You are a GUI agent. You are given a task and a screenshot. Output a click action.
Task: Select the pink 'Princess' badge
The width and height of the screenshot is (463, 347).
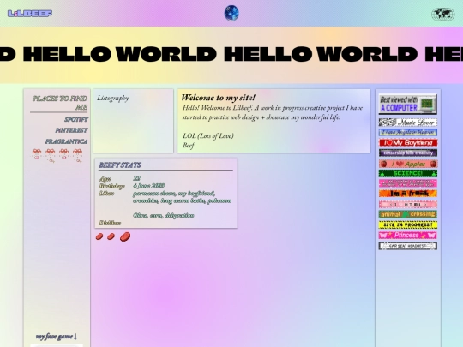pos(408,235)
